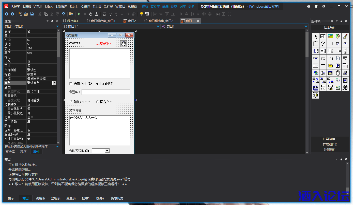This screenshot has height=205, width=353.
Task: Click the 发送QQ input field
Action: (x=106, y=92)
